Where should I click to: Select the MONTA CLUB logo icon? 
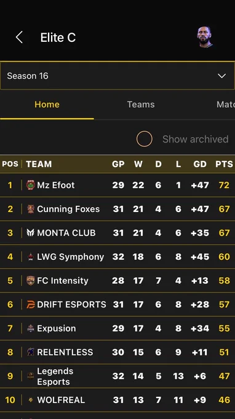pyautogui.click(x=31, y=233)
